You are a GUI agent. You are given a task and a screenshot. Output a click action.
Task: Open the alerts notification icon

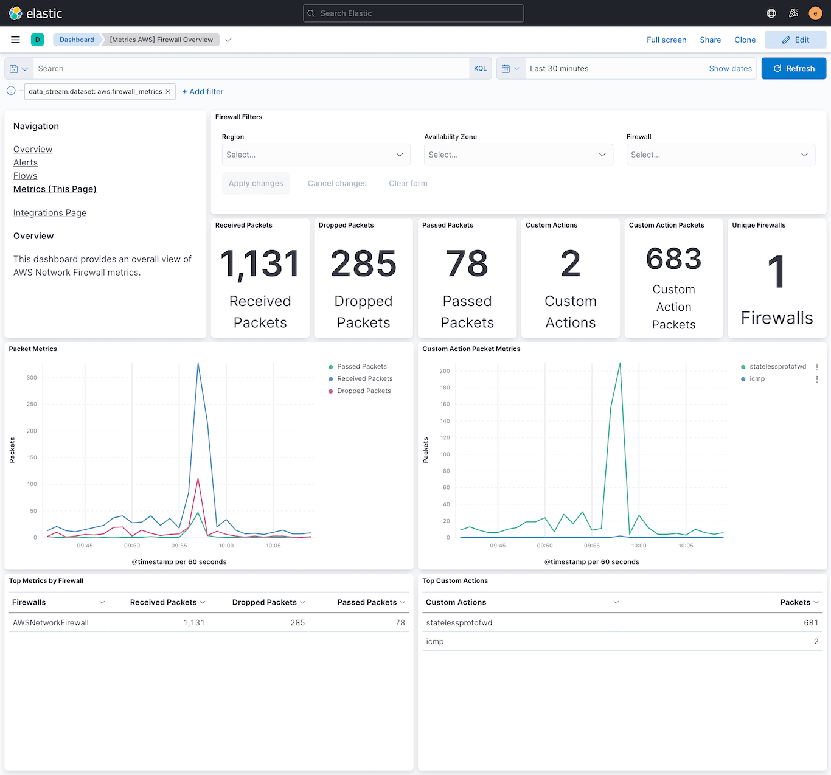pos(793,13)
